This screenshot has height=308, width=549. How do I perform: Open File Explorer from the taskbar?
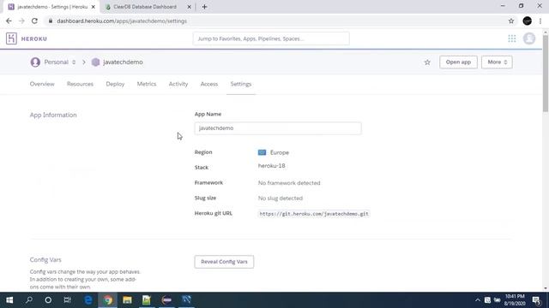coord(127,300)
